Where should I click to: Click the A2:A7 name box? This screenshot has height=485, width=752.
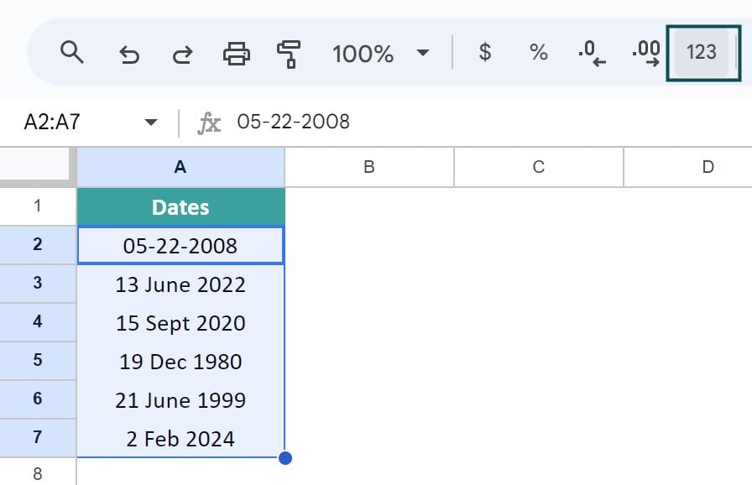pyautogui.click(x=52, y=123)
